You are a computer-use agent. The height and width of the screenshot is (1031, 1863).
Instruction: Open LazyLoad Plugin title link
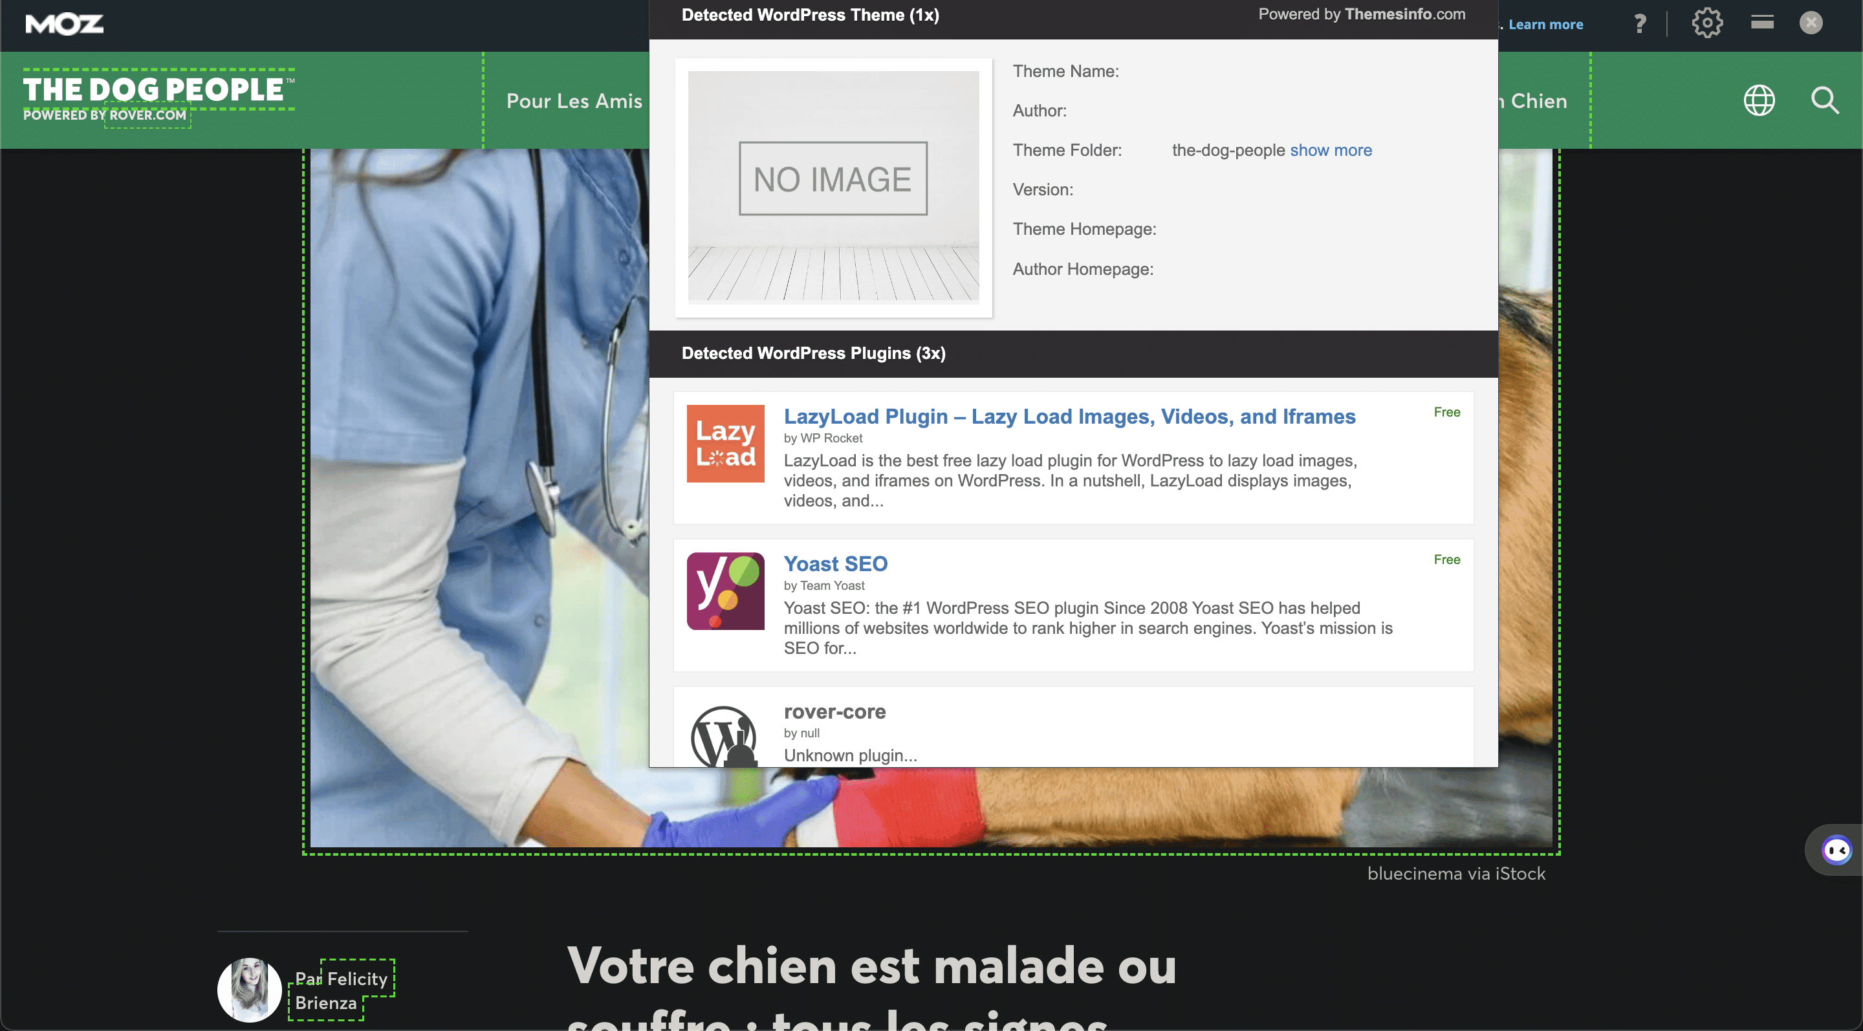point(1069,417)
